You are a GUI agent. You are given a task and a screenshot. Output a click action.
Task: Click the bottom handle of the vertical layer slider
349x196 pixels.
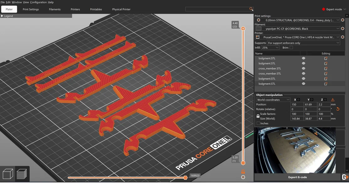243,163
